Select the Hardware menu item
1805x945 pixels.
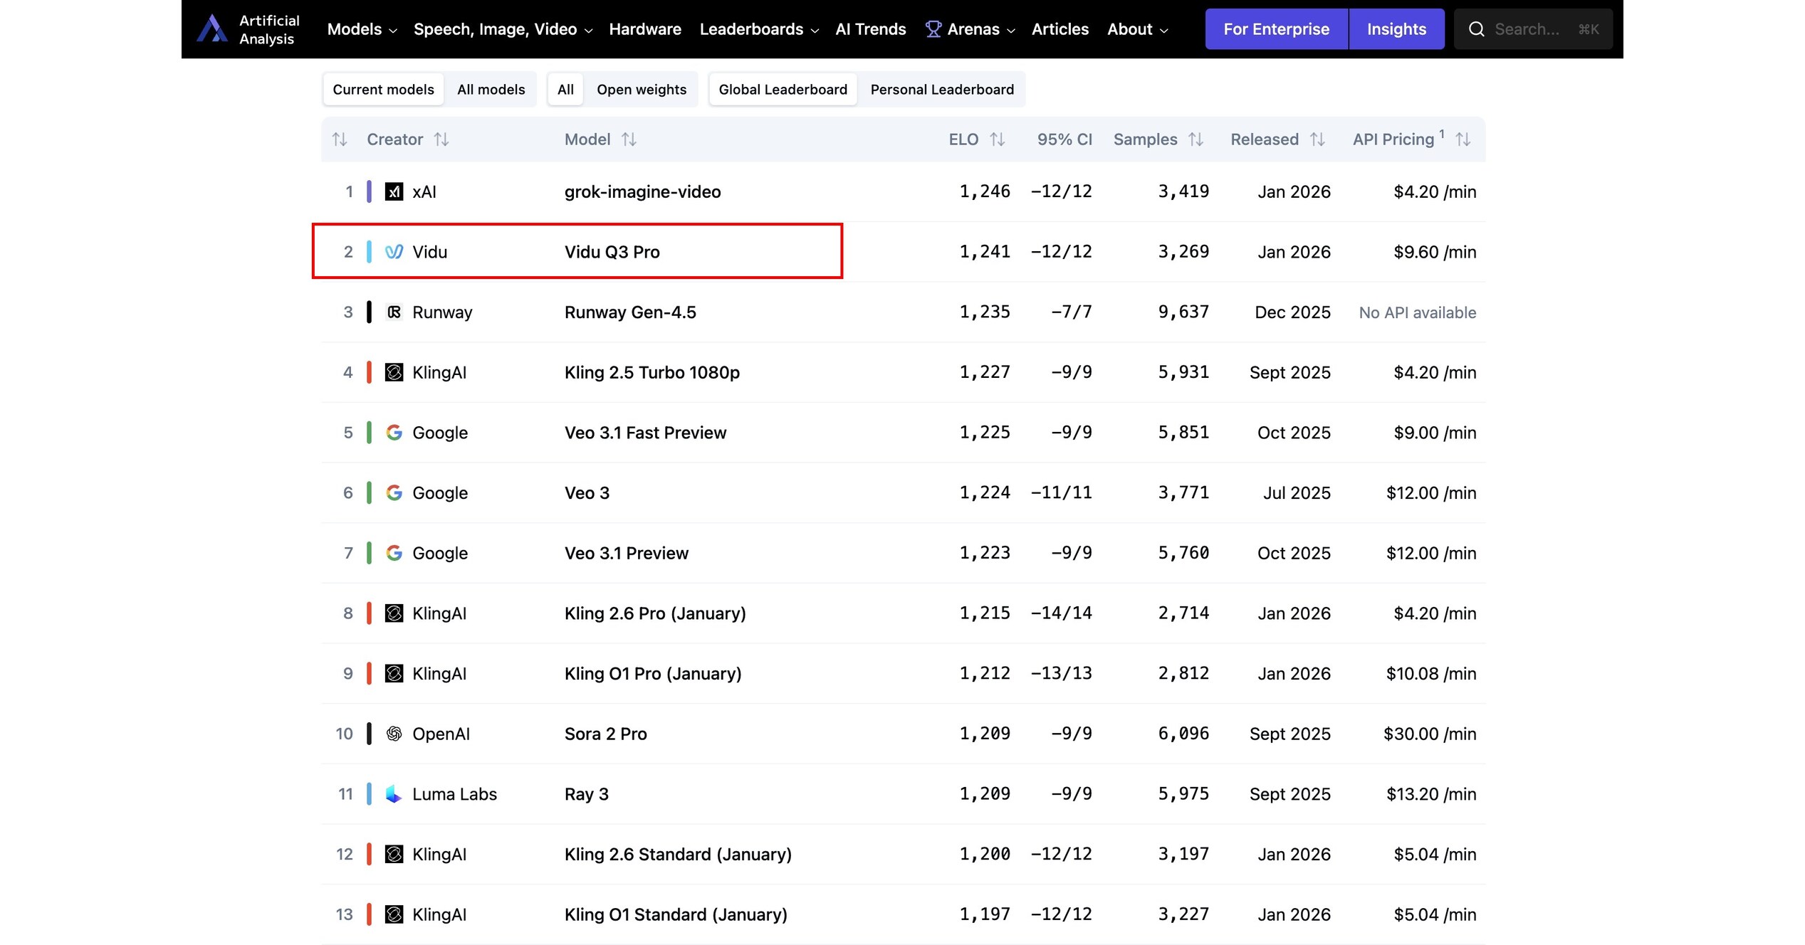pyautogui.click(x=644, y=28)
